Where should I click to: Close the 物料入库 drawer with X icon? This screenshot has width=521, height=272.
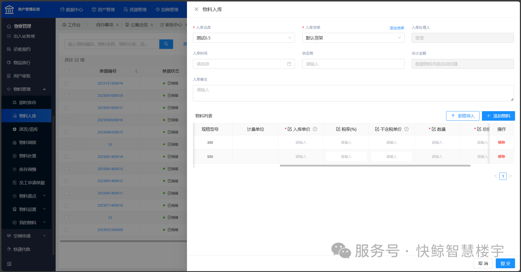click(196, 9)
